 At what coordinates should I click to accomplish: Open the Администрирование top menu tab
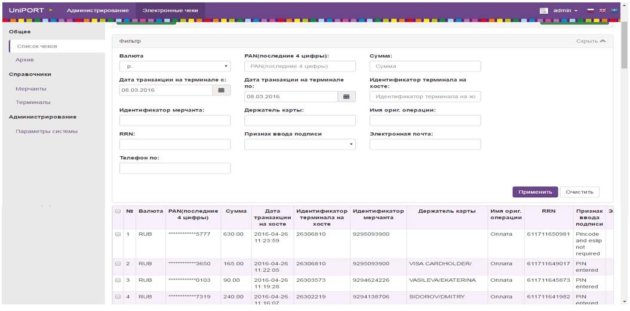[x=97, y=11]
